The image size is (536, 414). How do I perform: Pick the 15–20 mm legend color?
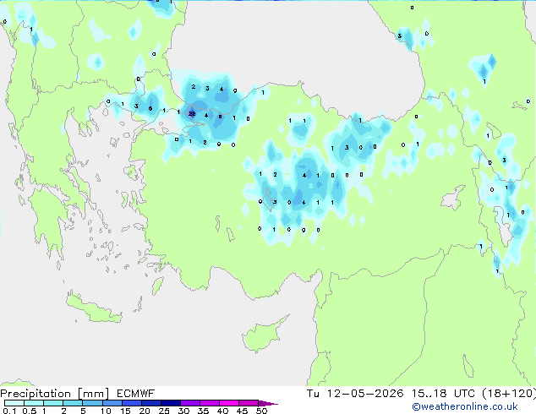click(131, 403)
